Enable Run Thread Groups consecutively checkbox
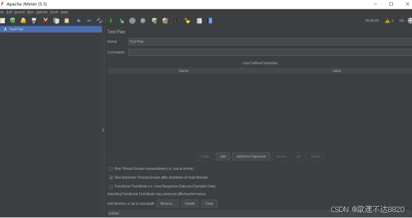 [111, 169]
